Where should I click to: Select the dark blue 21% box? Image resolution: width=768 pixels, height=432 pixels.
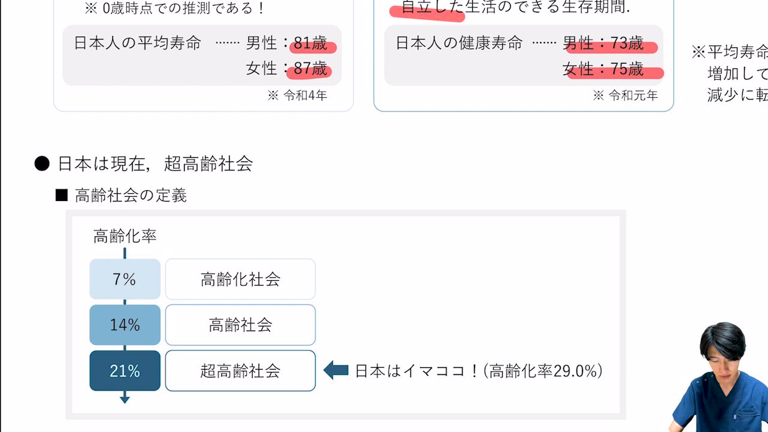click(125, 371)
